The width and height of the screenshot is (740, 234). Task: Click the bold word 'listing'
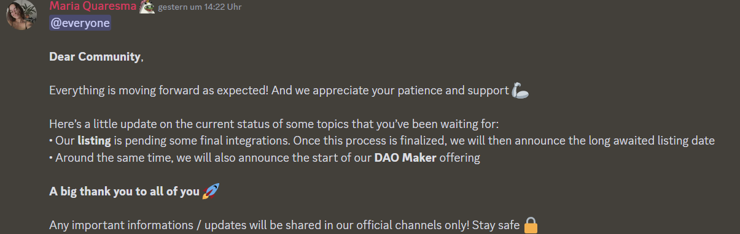tap(94, 140)
